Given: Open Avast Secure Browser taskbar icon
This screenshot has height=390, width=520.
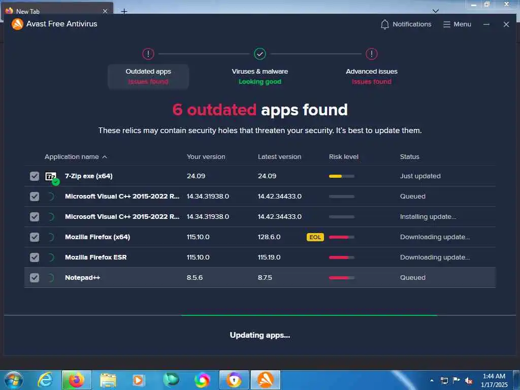Looking at the screenshot, I should click(234, 380).
